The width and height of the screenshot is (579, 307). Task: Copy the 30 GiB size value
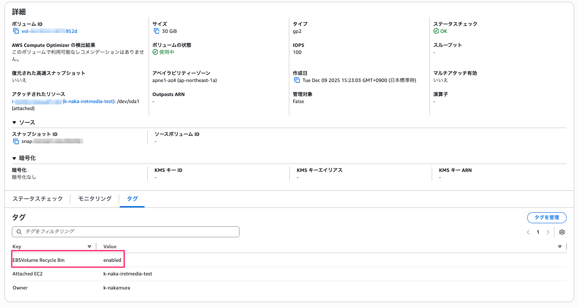[156, 31]
